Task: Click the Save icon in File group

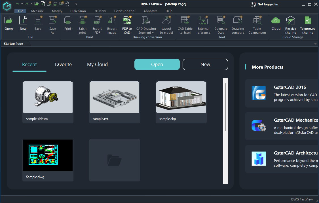Action: (x=38, y=20)
